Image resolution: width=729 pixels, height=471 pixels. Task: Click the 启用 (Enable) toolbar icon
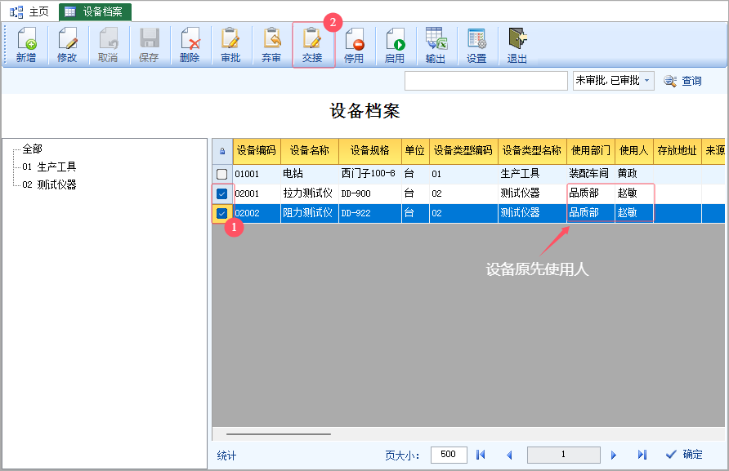tap(395, 45)
